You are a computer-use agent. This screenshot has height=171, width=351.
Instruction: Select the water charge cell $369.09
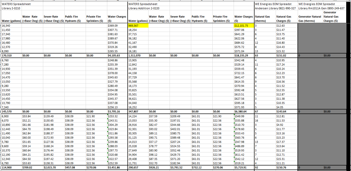117,26
